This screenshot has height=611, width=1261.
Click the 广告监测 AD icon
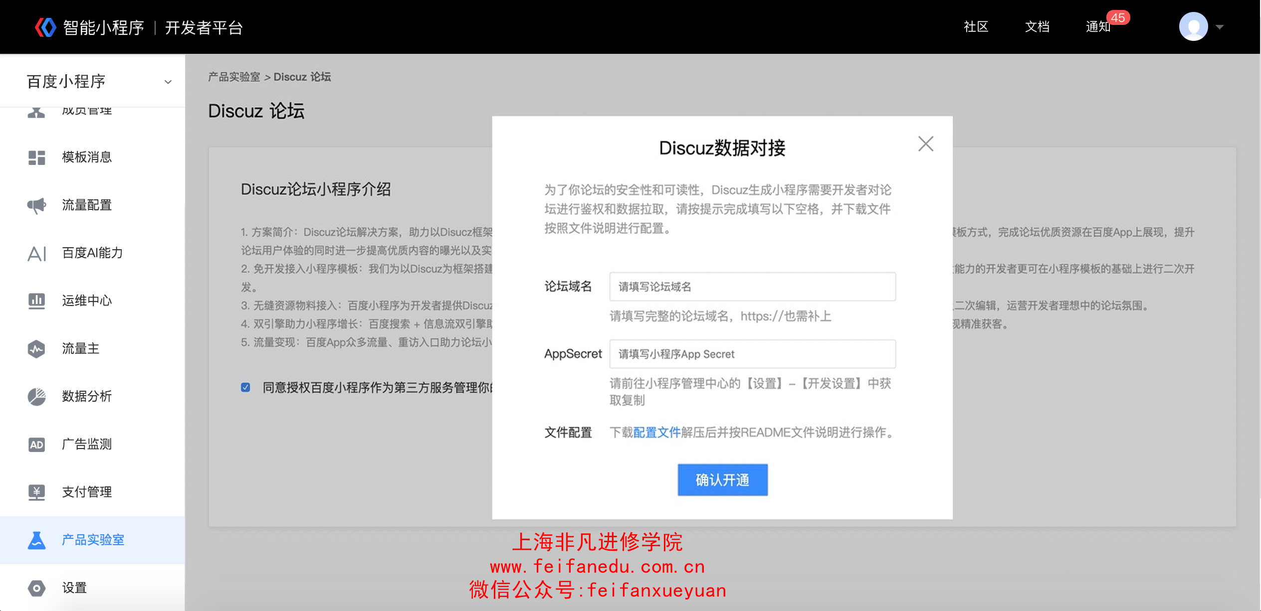click(36, 445)
